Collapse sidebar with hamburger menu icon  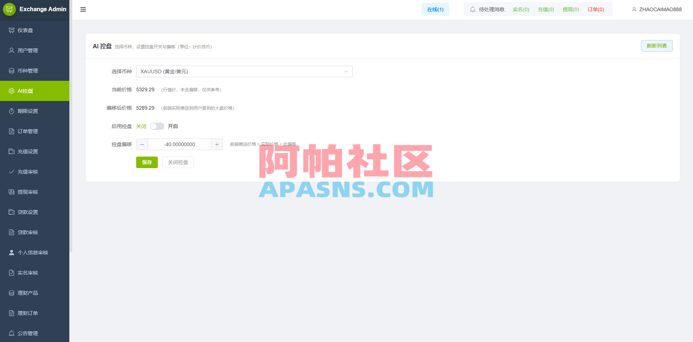tap(83, 9)
